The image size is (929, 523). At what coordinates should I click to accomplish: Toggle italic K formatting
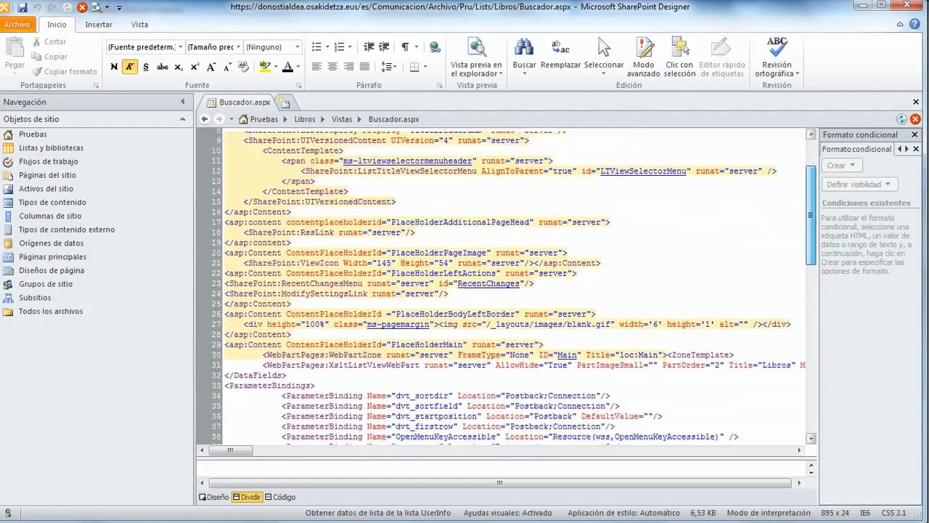click(130, 67)
